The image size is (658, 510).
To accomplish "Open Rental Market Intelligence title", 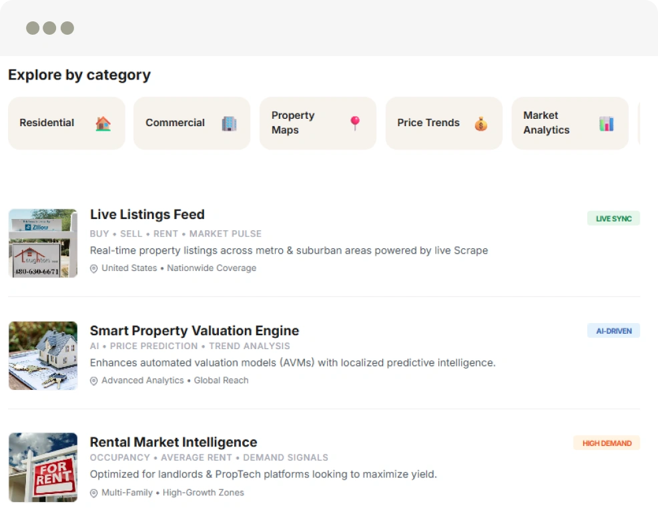I will click(174, 442).
